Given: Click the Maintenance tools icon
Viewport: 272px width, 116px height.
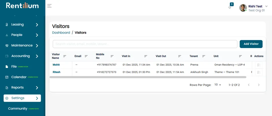Looking at the screenshot, I should [7, 46].
